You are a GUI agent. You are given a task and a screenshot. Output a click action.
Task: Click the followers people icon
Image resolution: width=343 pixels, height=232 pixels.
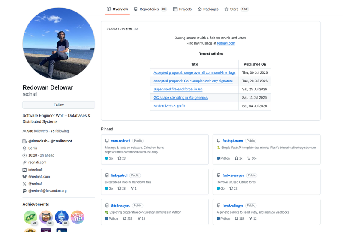click(x=24, y=131)
